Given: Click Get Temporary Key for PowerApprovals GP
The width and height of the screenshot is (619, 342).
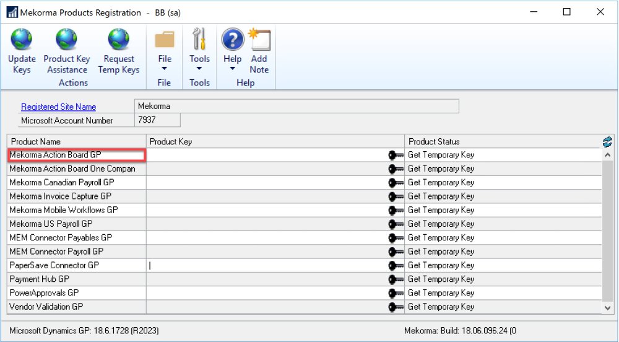Looking at the screenshot, I should [441, 293].
